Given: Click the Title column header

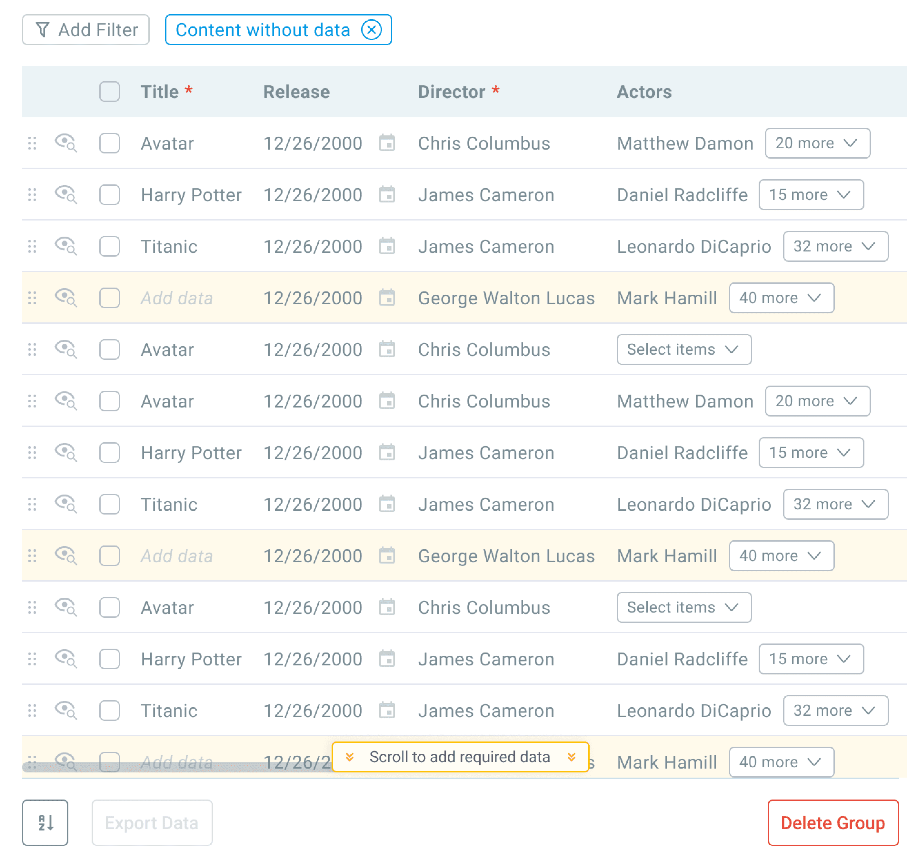Looking at the screenshot, I should (159, 92).
